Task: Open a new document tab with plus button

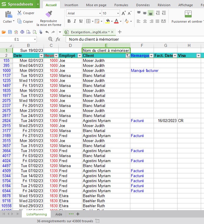Action: [120, 32]
